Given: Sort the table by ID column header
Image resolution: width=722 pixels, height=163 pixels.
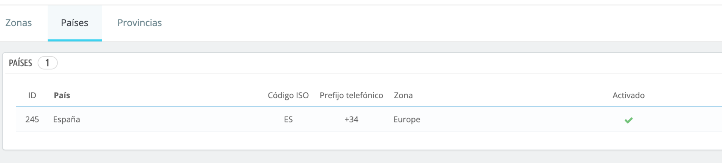Looking at the screenshot, I should [x=32, y=96].
